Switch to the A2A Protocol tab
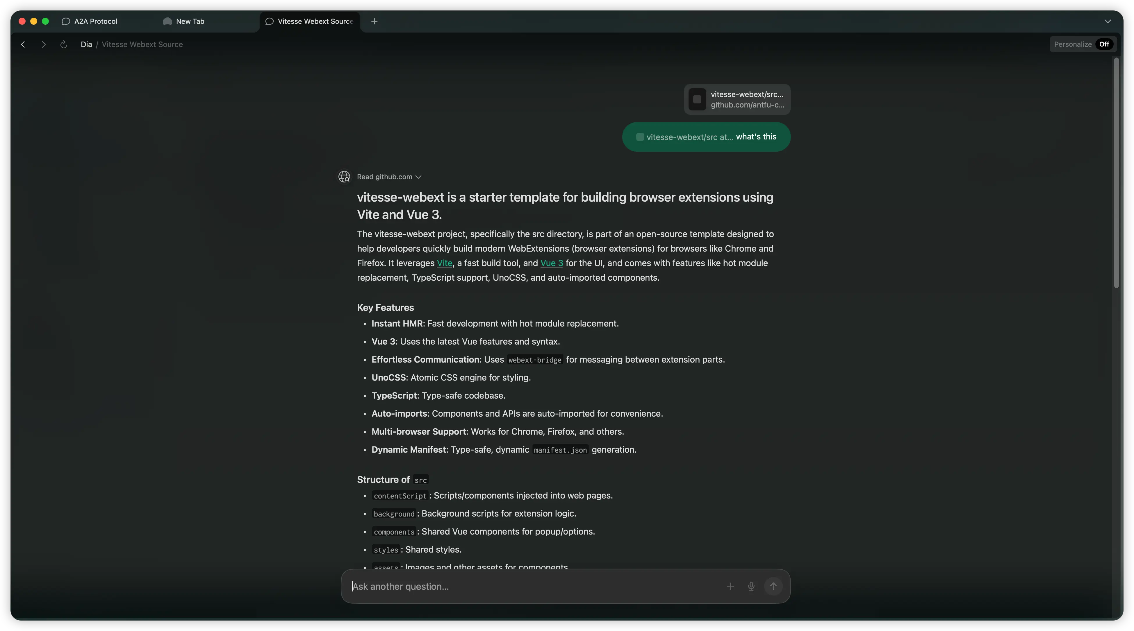The height and width of the screenshot is (631, 1134). pyautogui.click(x=96, y=21)
